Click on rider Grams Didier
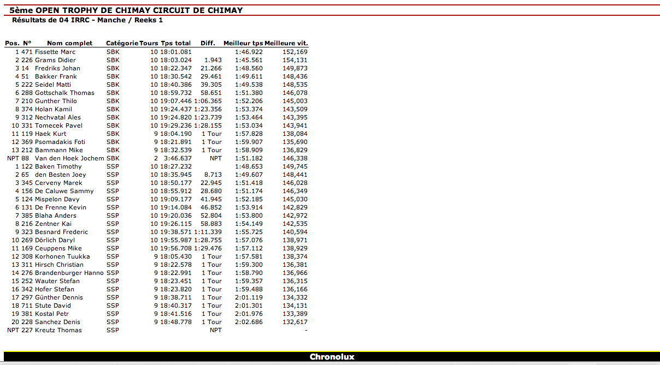Image resolution: width=660 pixels, height=365 pixels. [55, 60]
